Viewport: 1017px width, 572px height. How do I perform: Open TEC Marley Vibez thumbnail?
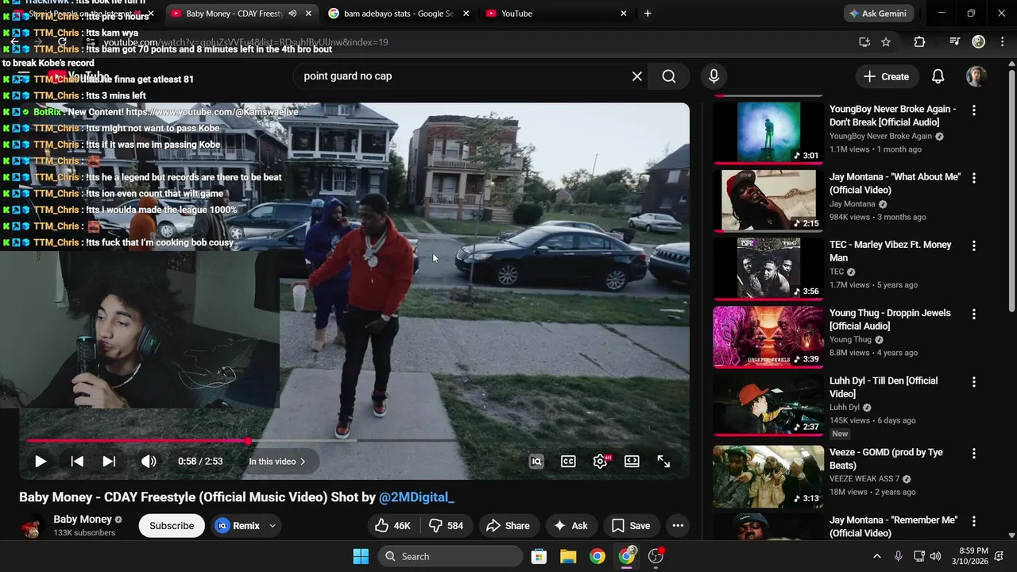[x=768, y=269]
